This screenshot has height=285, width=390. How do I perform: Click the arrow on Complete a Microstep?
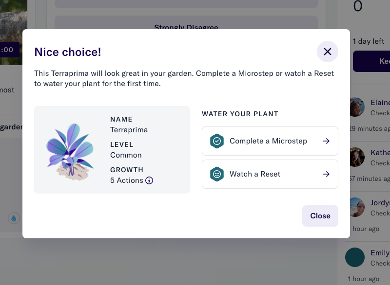coord(326,141)
